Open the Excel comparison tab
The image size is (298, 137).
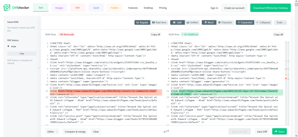click(96, 8)
